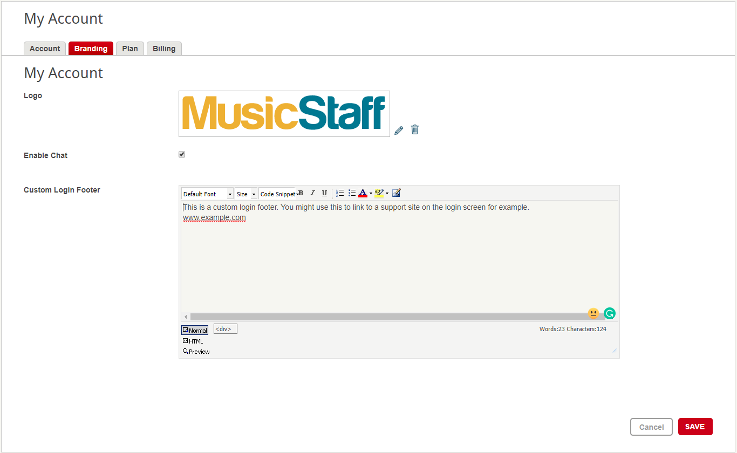
Task: Apply the yellow highlight color
Action: tap(379, 193)
